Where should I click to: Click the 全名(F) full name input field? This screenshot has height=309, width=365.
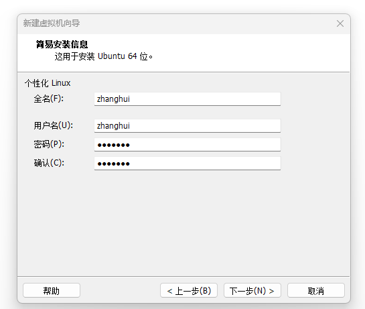(188, 99)
